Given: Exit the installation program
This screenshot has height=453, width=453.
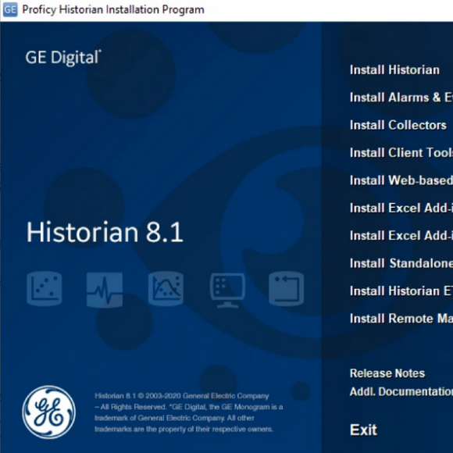Looking at the screenshot, I should click(363, 430).
